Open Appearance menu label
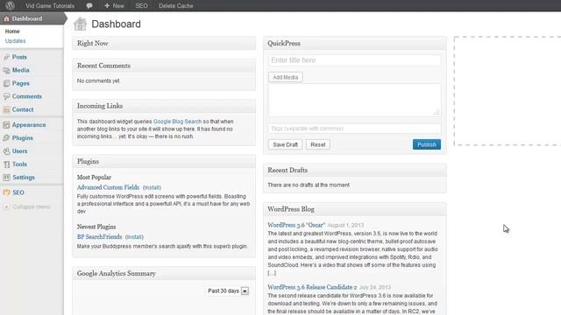561x315 pixels. [29, 125]
